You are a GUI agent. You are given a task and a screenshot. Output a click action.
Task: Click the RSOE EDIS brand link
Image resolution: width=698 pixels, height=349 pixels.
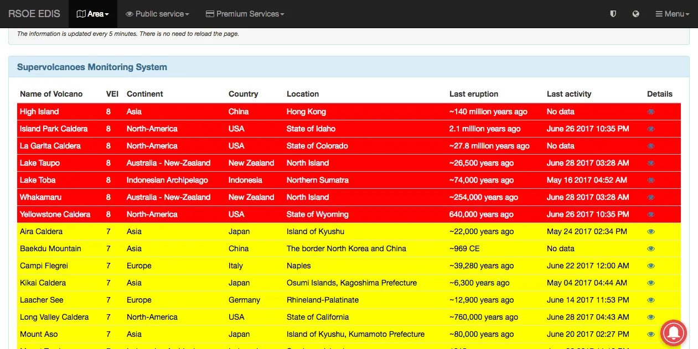click(34, 14)
